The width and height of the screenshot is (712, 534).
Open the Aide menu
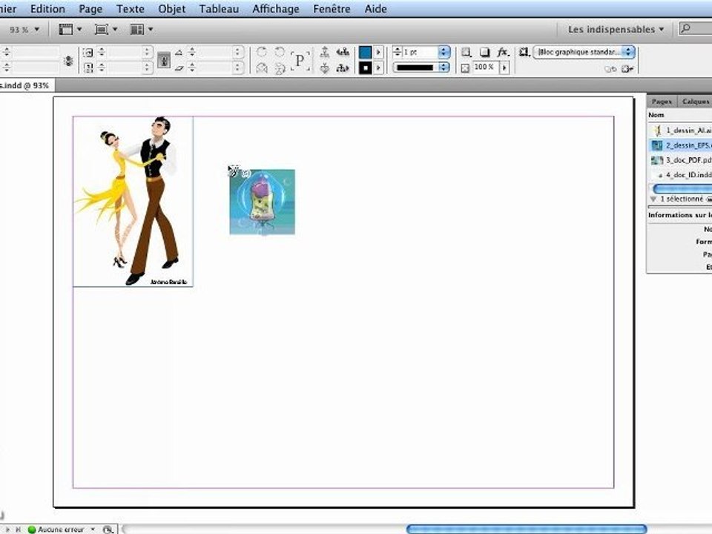point(375,9)
